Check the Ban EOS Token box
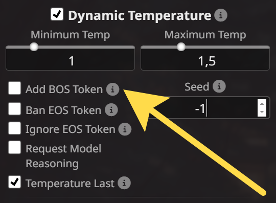 point(14,108)
